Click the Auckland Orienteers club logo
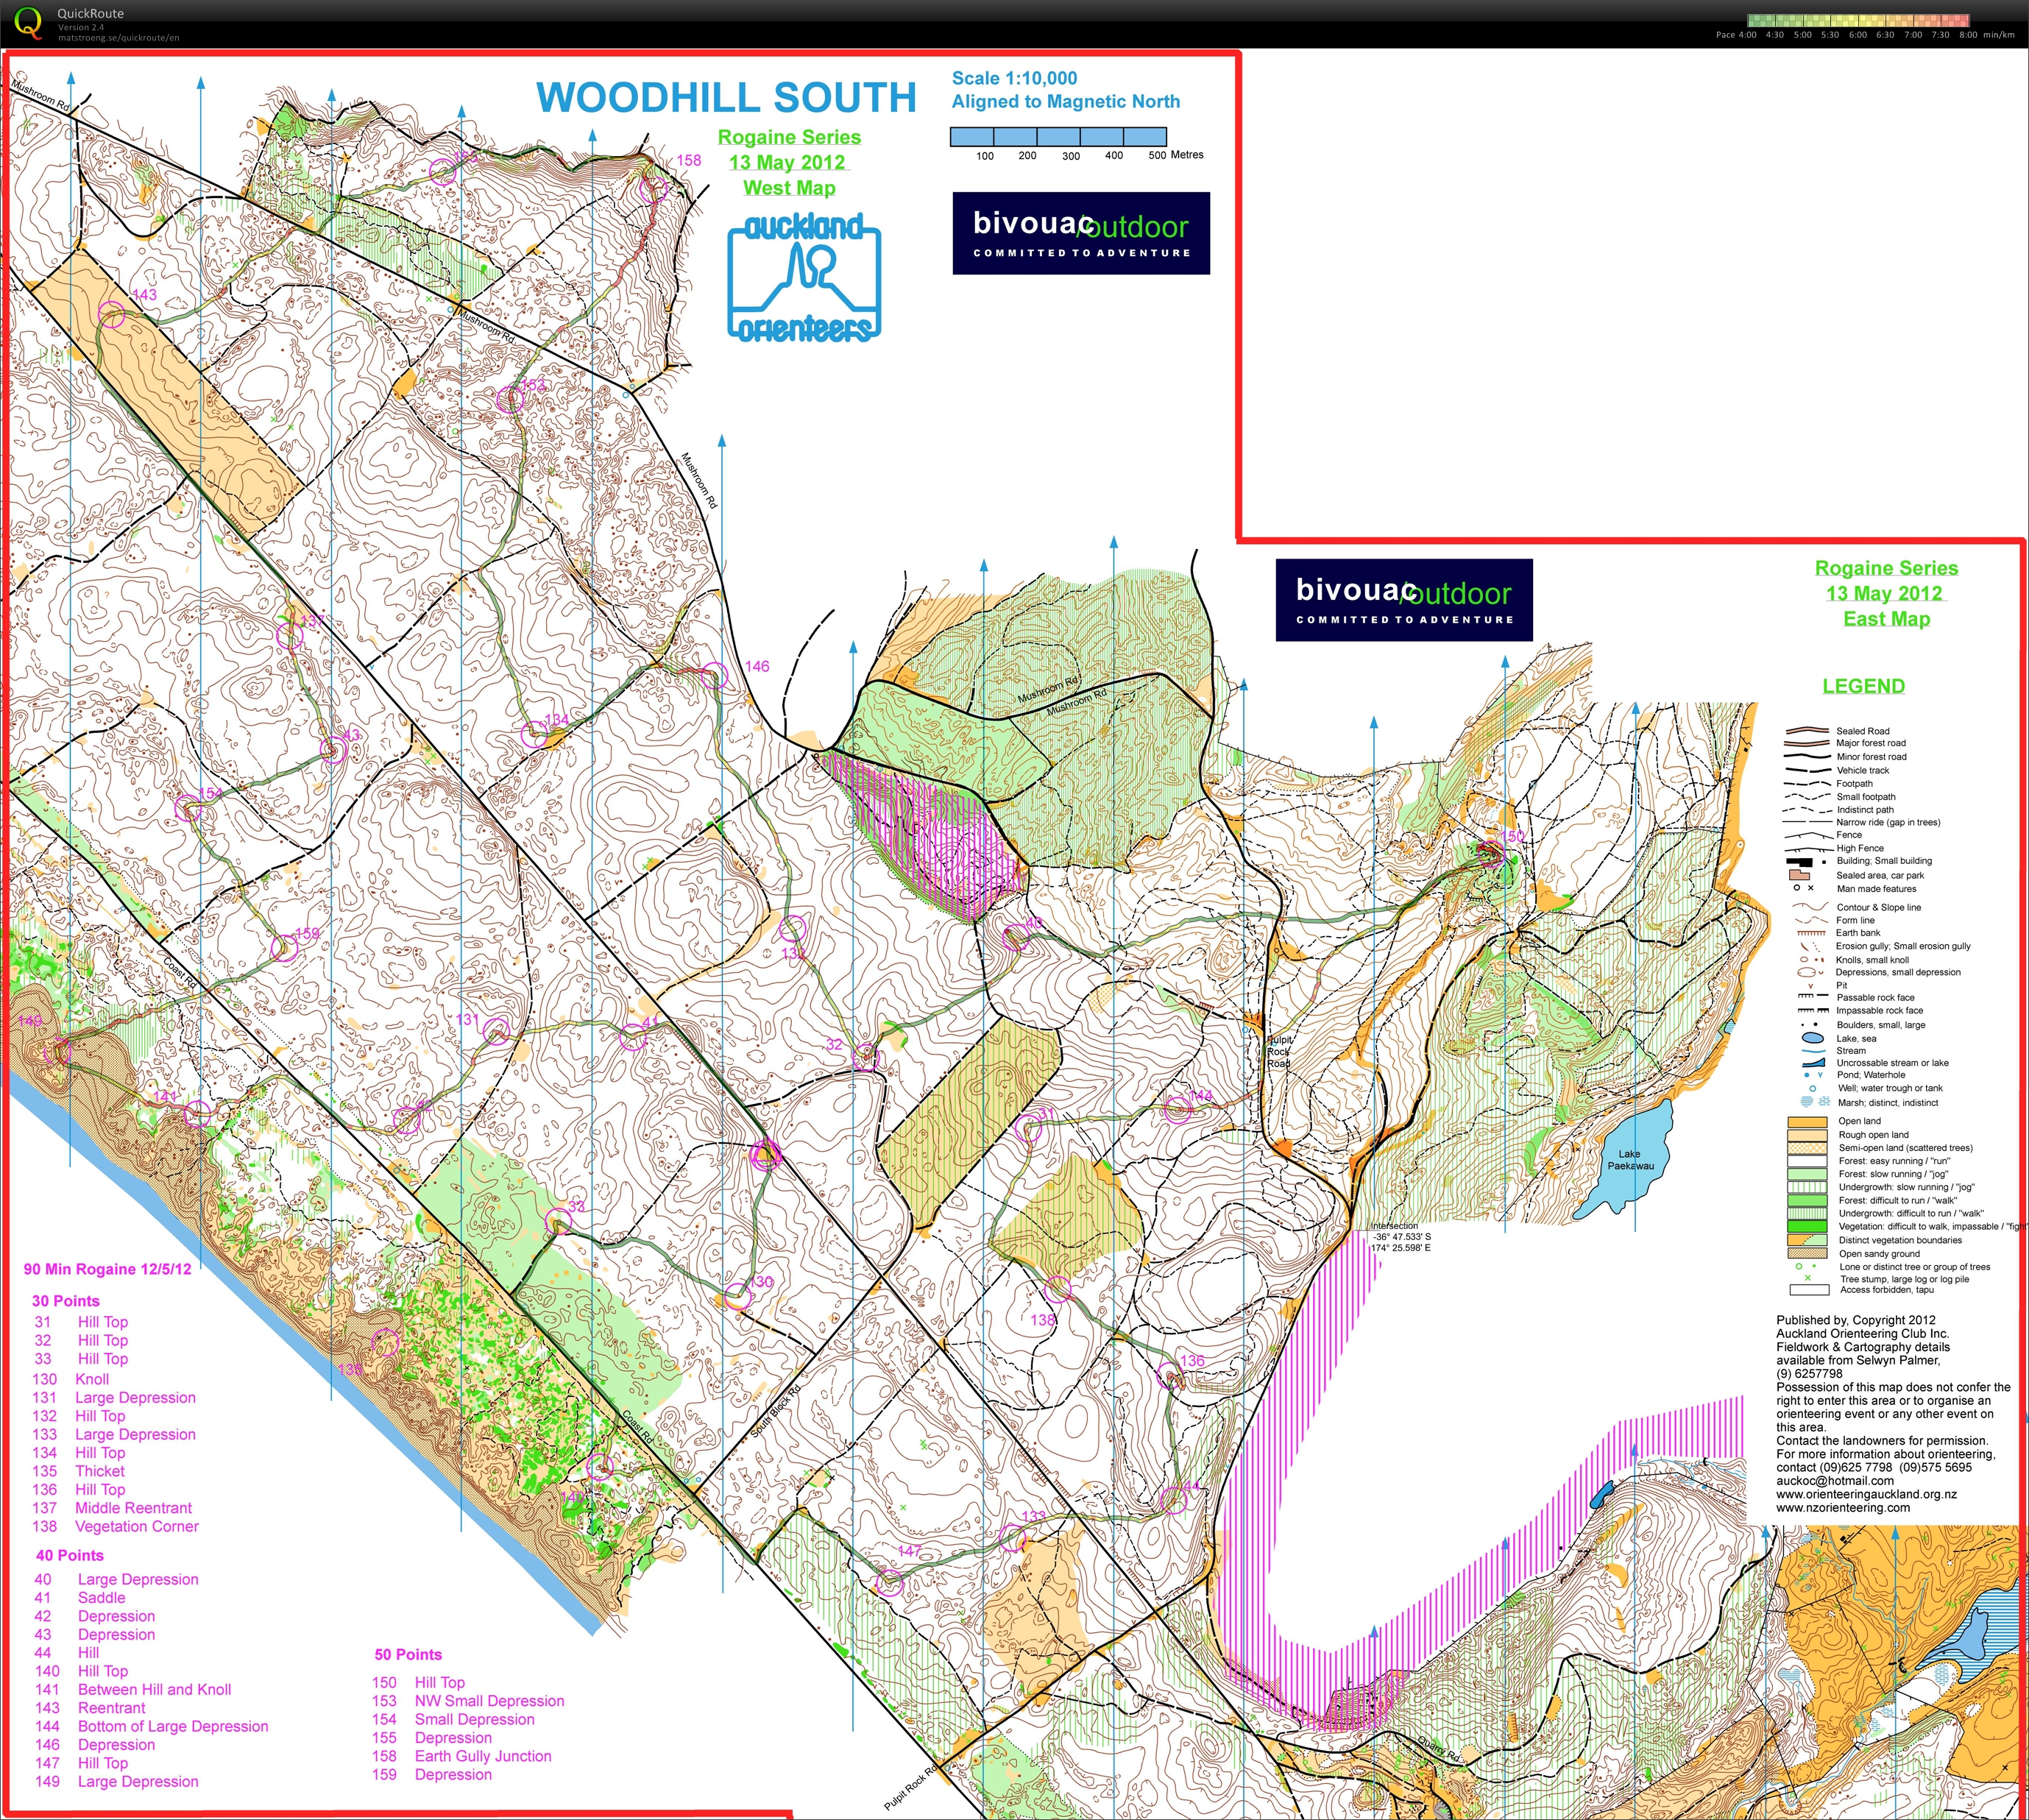 804,278
